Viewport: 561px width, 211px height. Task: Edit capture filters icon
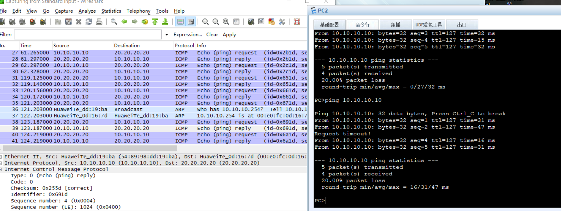pyautogui.click(x=251, y=22)
